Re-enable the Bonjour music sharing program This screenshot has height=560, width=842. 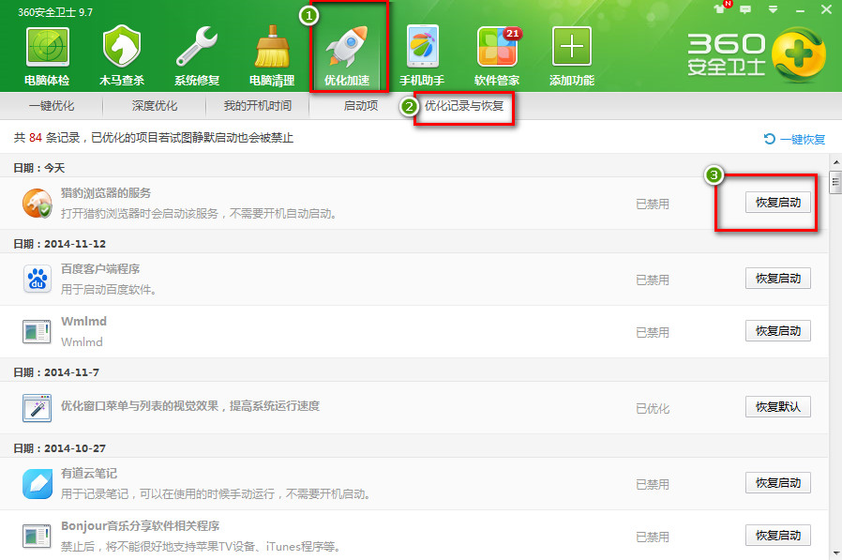[x=778, y=535]
